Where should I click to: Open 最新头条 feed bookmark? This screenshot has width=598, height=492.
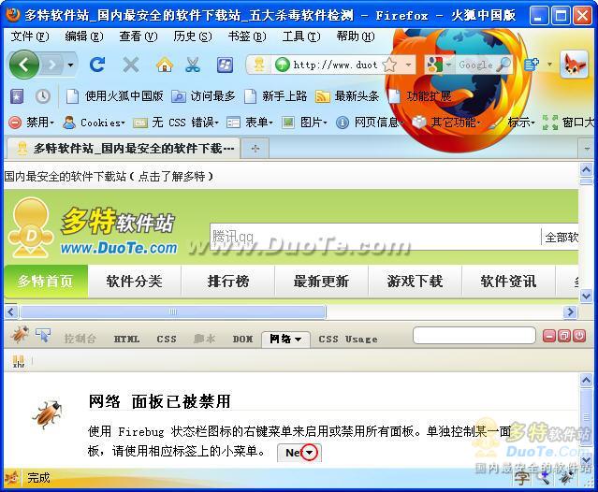click(347, 96)
